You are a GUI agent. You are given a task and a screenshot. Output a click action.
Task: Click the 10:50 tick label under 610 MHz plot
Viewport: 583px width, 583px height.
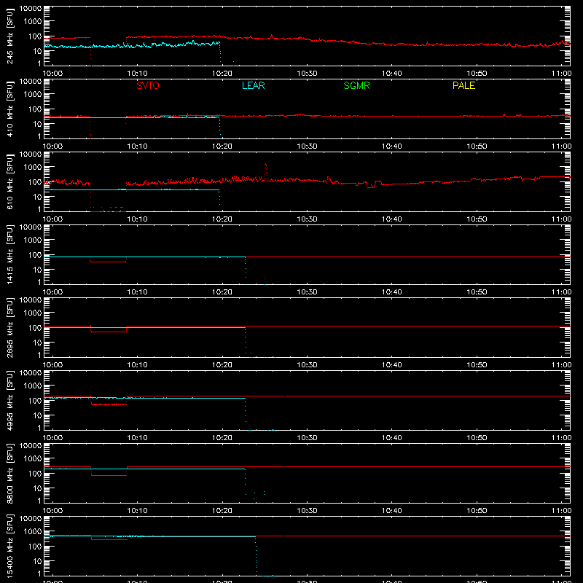click(x=477, y=219)
